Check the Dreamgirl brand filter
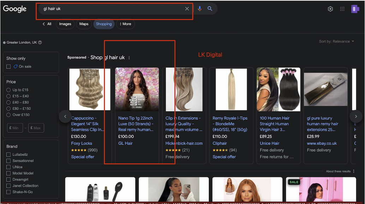The width and height of the screenshot is (365, 204). pos(8,180)
